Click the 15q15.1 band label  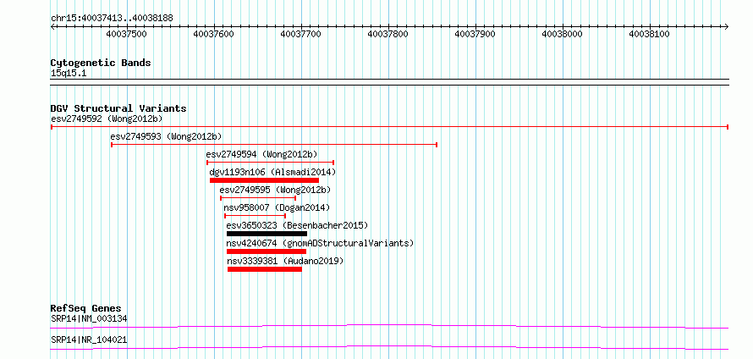click(x=69, y=74)
